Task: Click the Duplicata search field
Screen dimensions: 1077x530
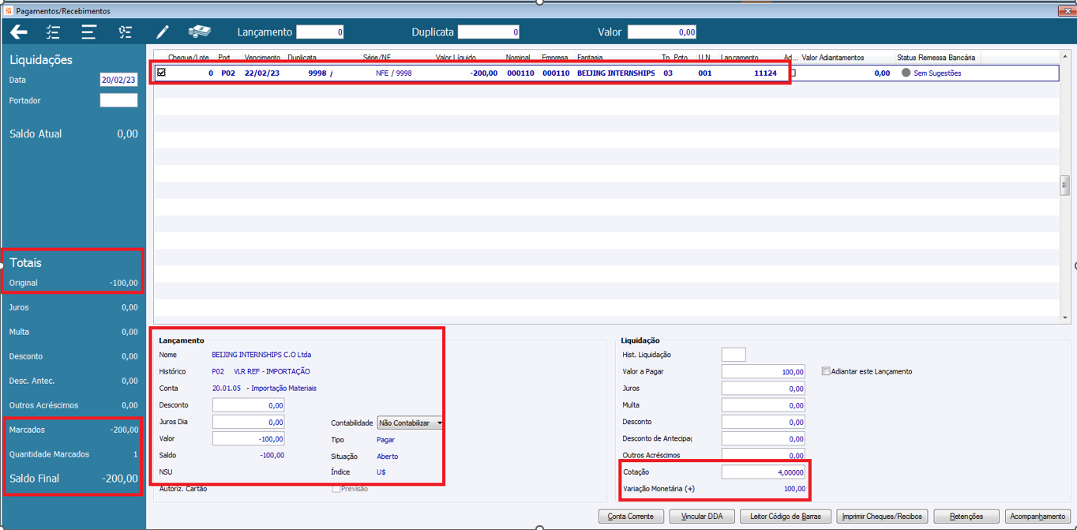Action: click(488, 32)
